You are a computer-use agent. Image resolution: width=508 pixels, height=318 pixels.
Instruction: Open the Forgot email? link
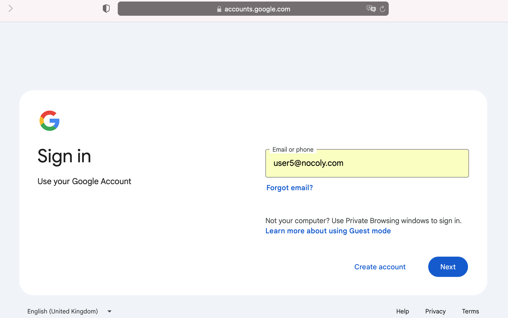[289, 188]
